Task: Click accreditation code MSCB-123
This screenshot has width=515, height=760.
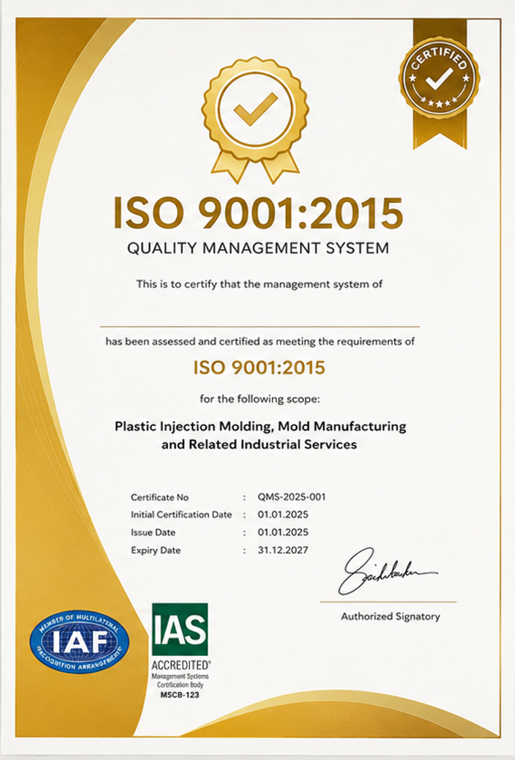Action: [180, 695]
